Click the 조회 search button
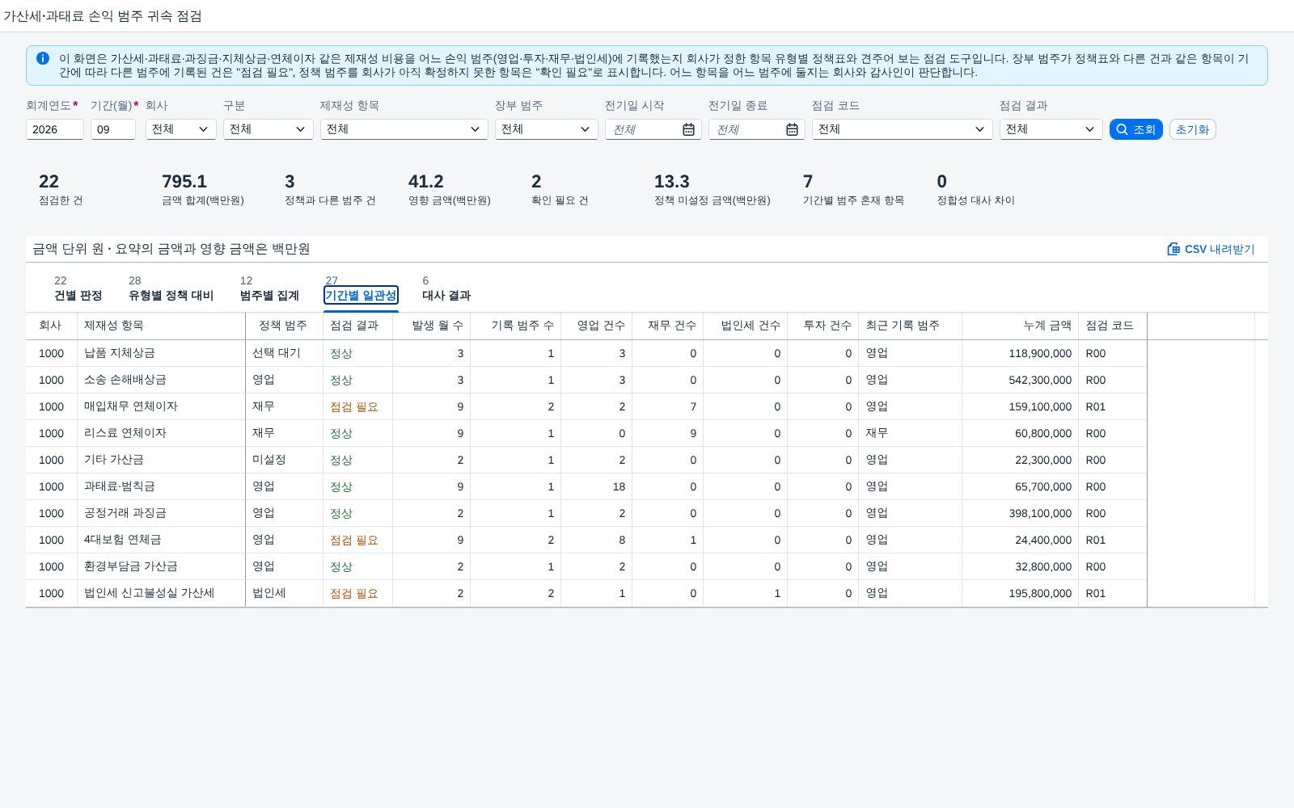The height and width of the screenshot is (808, 1294). 1135,129
